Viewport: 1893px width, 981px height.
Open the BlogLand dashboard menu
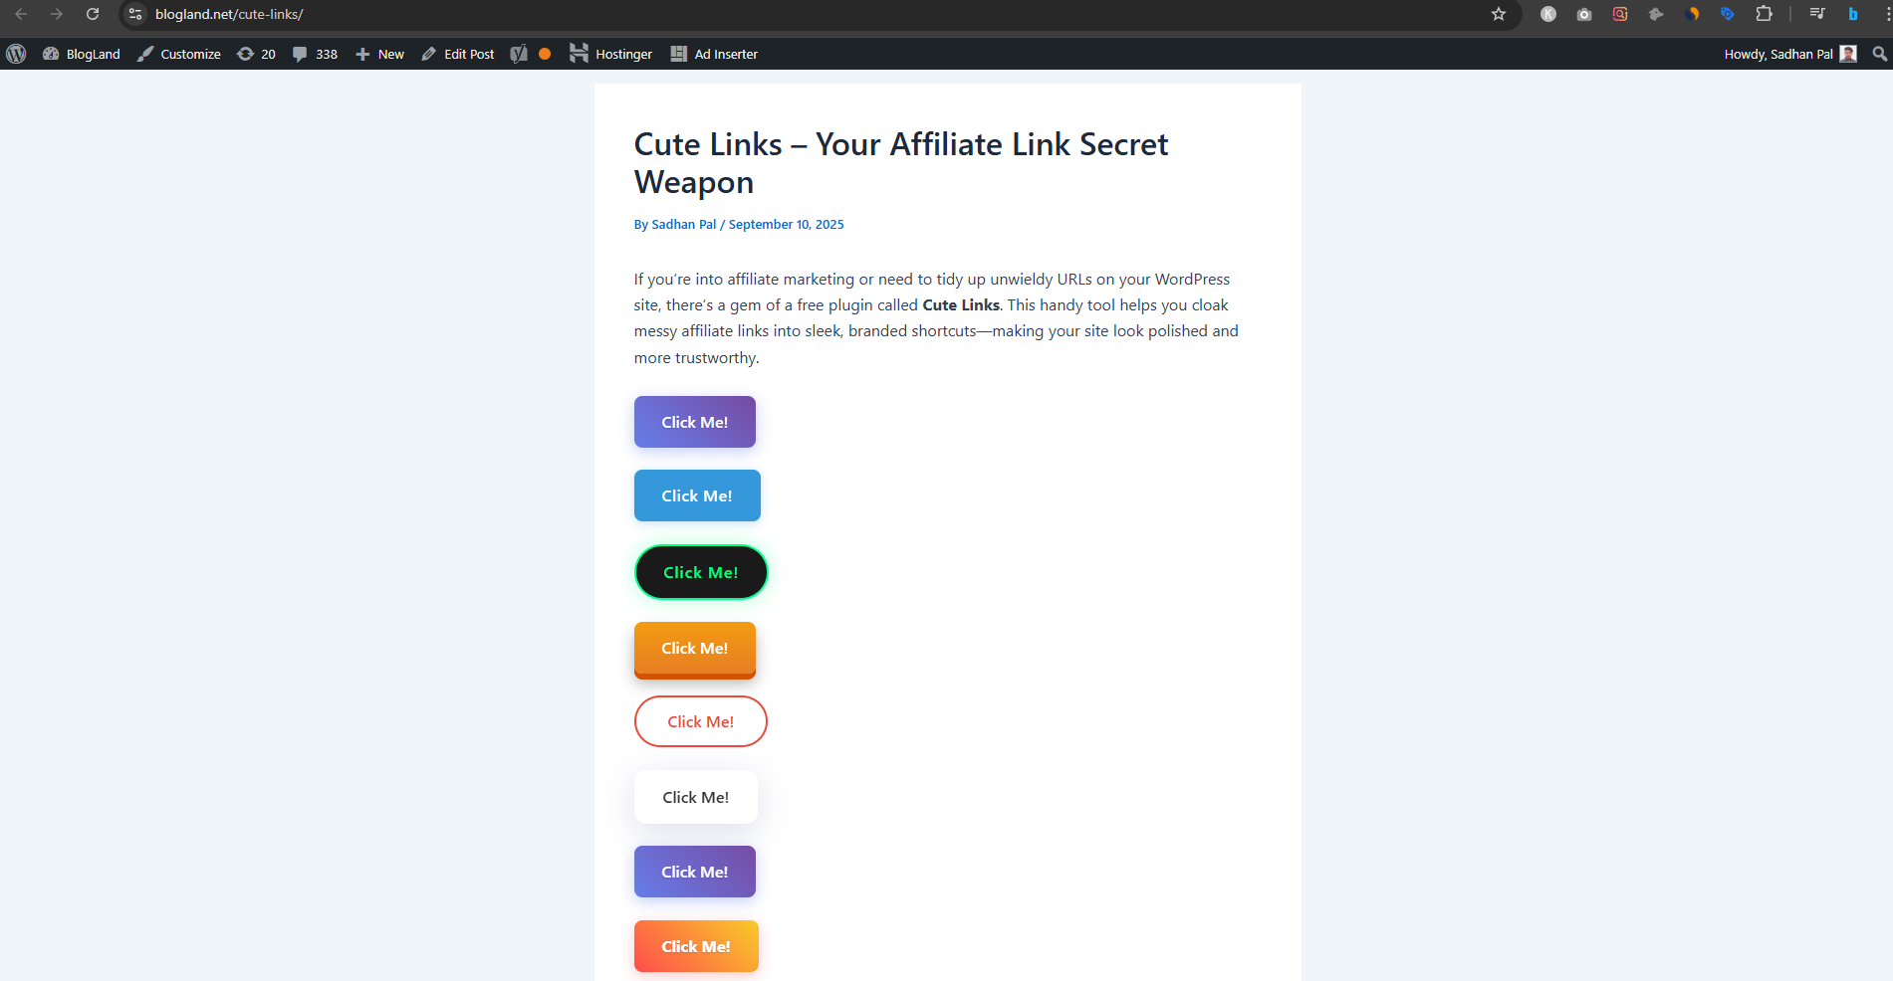tap(82, 54)
